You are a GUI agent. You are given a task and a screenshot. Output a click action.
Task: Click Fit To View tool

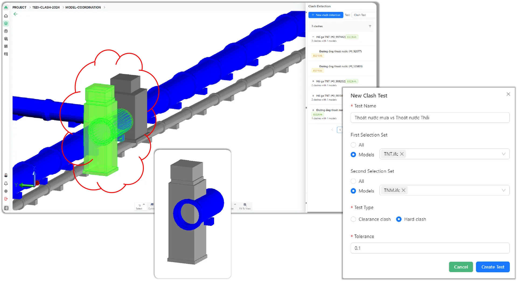point(245,207)
